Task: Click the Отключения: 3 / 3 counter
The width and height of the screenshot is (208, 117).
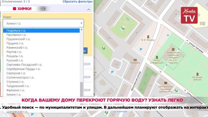Action: tap(16, 2)
